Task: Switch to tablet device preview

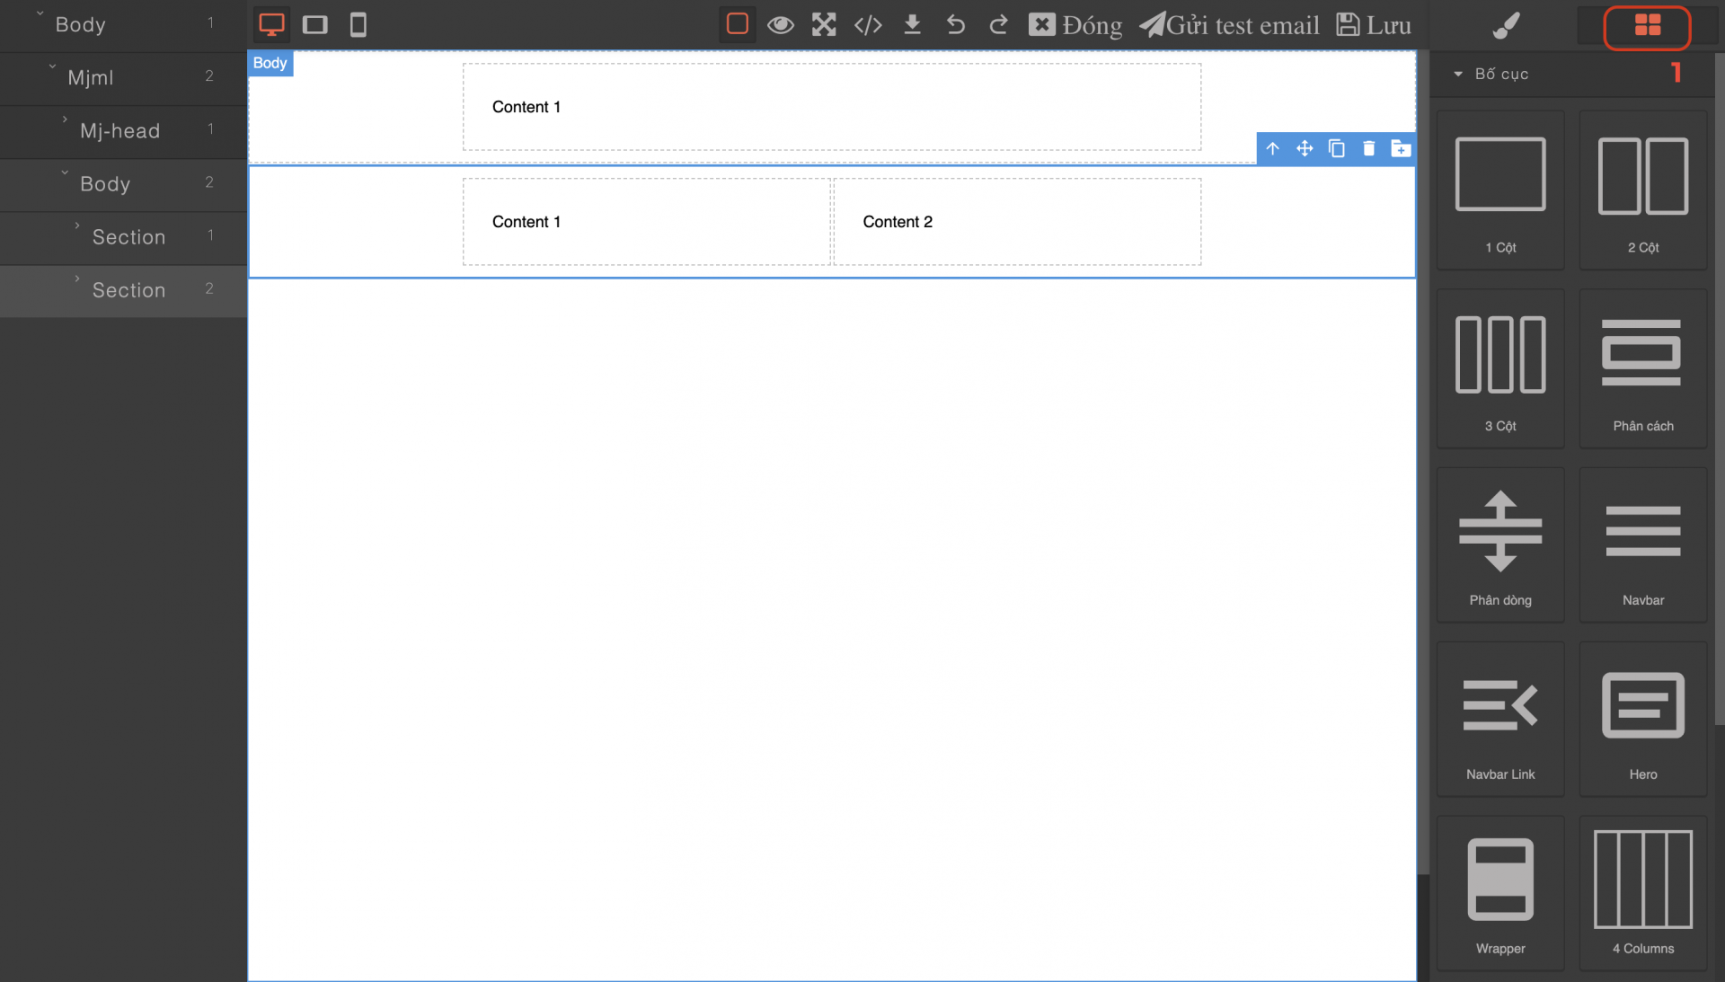Action: pyautogui.click(x=314, y=24)
